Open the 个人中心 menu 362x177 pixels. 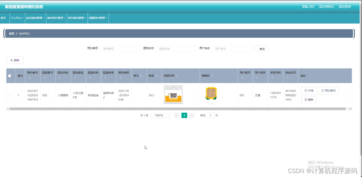[17, 18]
